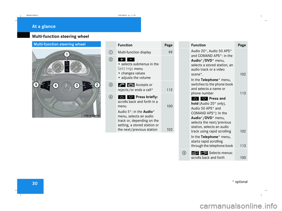The width and height of the screenshot is (282, 211).
Task: Click the '* optional' footnote
Action: (240, 182)
